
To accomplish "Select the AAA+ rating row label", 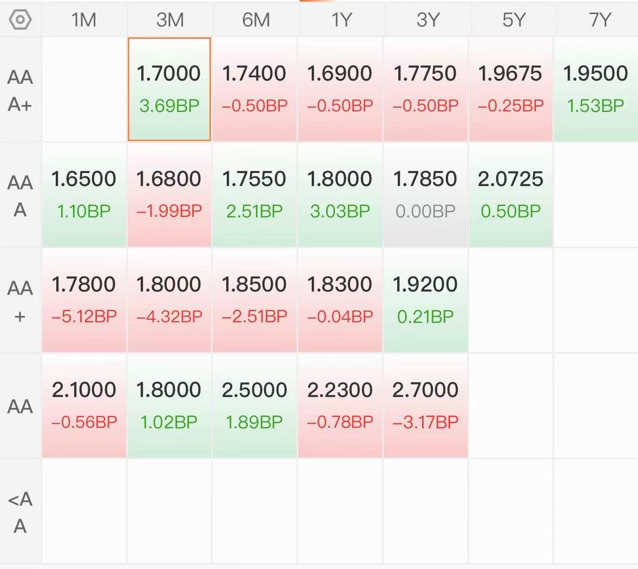I will (x=20, y=90).
